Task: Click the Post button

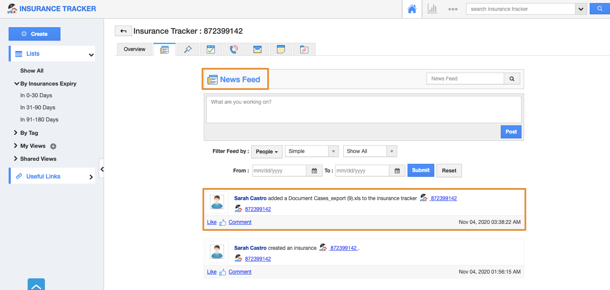Action: click(x=511, y=132)
